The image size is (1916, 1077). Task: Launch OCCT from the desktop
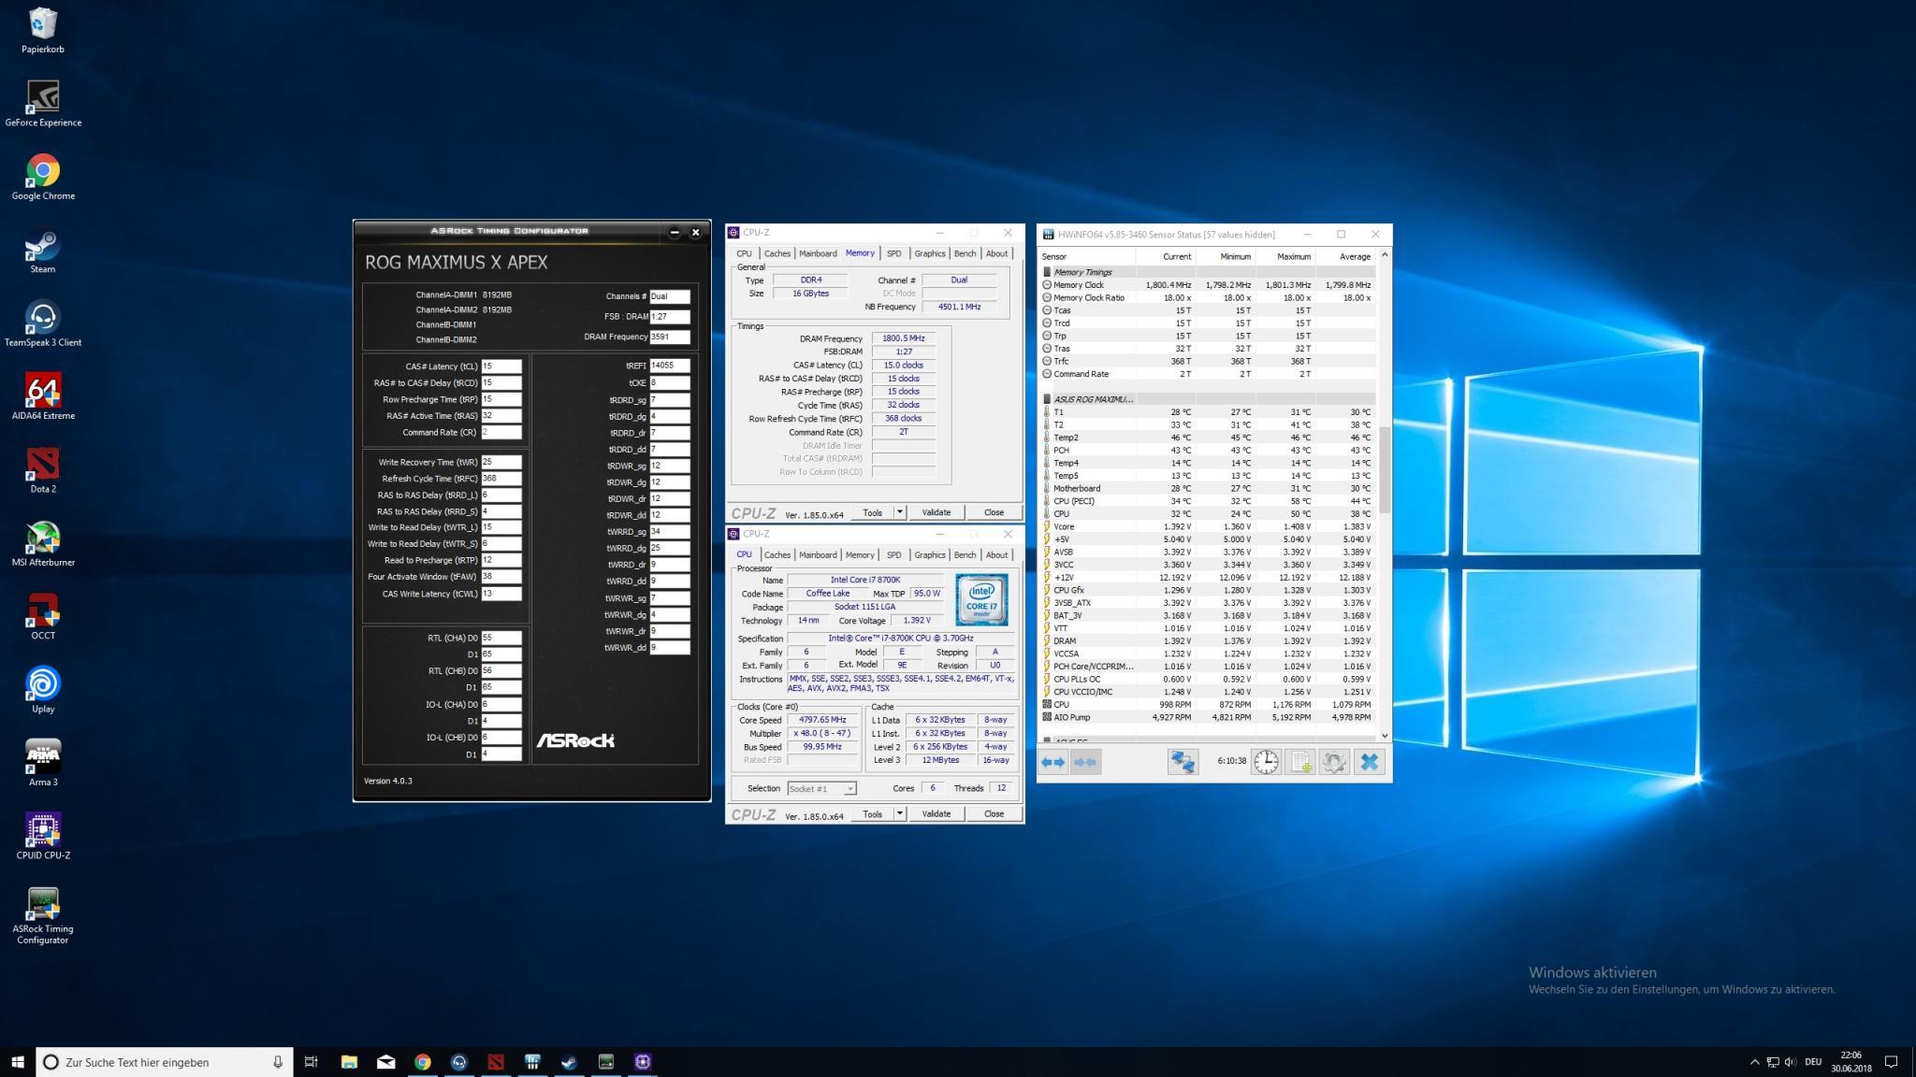pos(43,612)
